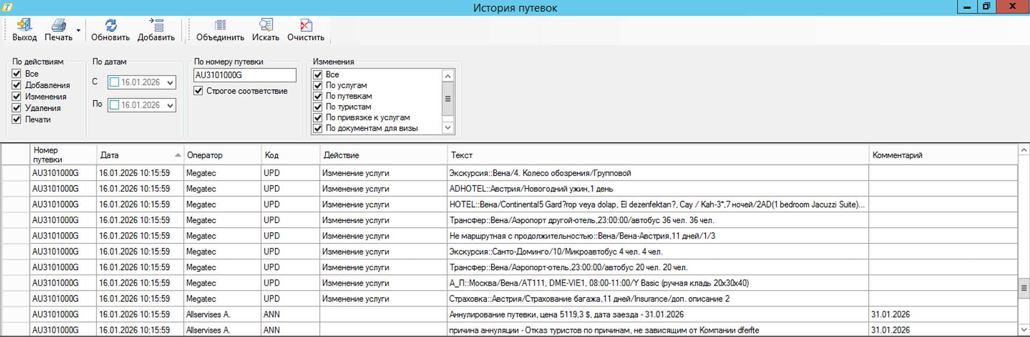
Task: Enable the С date checkbox
Action: click(x=114, y=83)
